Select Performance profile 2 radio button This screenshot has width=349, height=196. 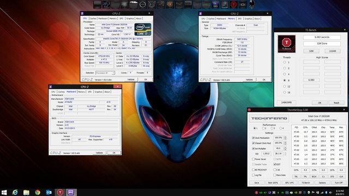(x=263, y=128)
